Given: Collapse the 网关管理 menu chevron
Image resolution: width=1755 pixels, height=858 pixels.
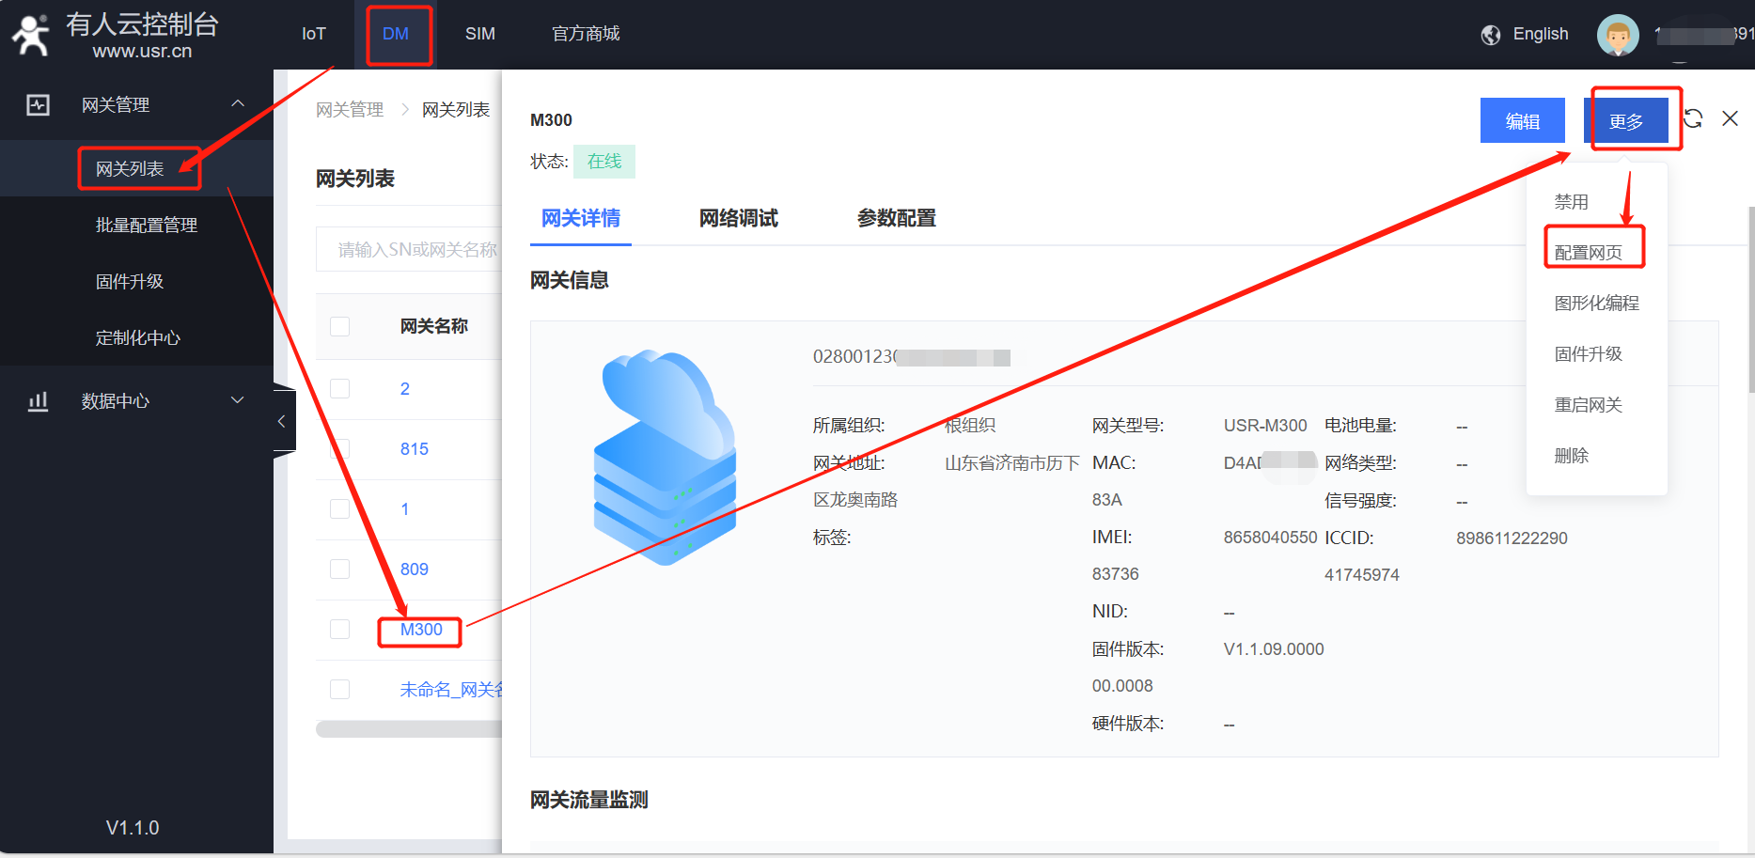Looking at the screenshot, I should [238, 104].
